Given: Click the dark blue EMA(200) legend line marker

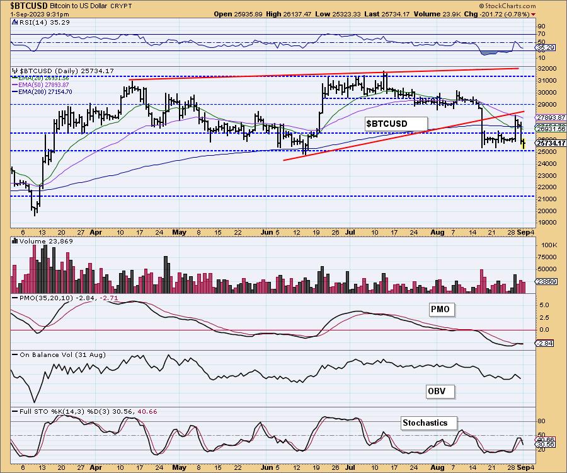Looking at the screenshot, I should pyautogui.click(x=15, y=92).
